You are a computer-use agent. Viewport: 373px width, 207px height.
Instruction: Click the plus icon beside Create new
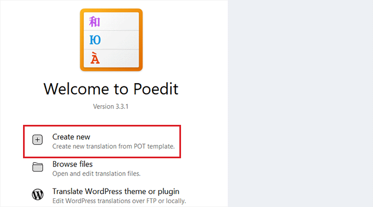click(x=37, y=140)
